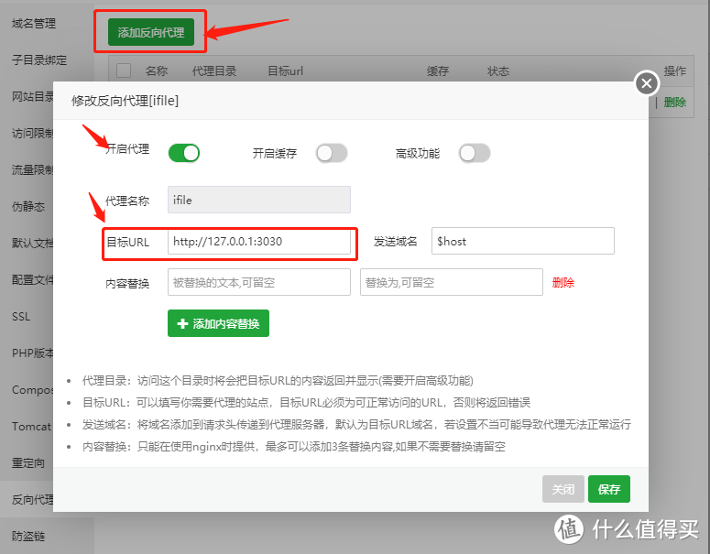This screenshot has width=710, height=554.
Task: Enable the 开启缓存 switch
Action: 332,153
